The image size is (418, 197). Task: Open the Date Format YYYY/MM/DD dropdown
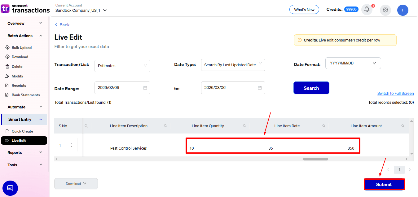coord(353,63)
